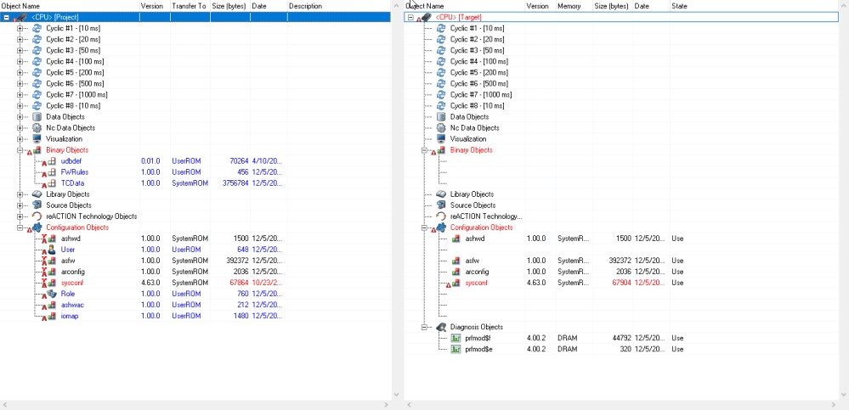
Task: Click the Visualization icon in Target pane
Action: (x=441, y=139)
